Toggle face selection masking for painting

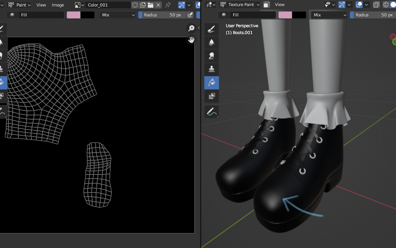tap(266, 5)
